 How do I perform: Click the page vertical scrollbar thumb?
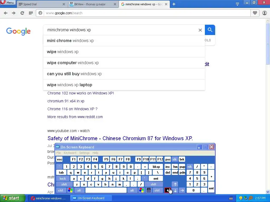[x=268, y=44]
